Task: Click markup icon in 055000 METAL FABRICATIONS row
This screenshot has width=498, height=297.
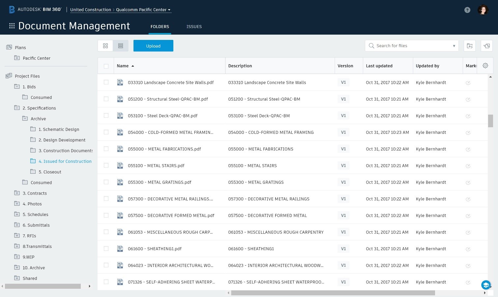Action: coord(468,149)
